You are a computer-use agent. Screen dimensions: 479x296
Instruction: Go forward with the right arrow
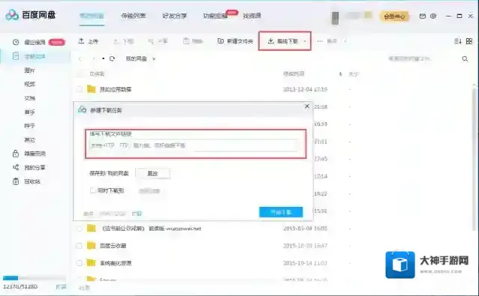(x=94, y=58)
